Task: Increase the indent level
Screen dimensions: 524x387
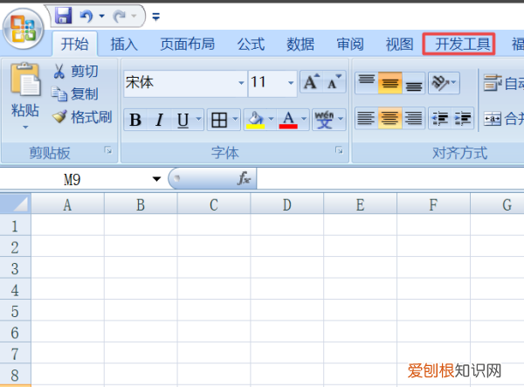Action: coord(463,118)
